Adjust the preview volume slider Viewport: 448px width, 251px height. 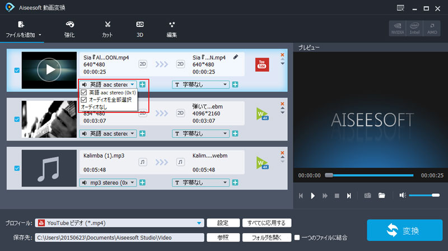[424, 196]
